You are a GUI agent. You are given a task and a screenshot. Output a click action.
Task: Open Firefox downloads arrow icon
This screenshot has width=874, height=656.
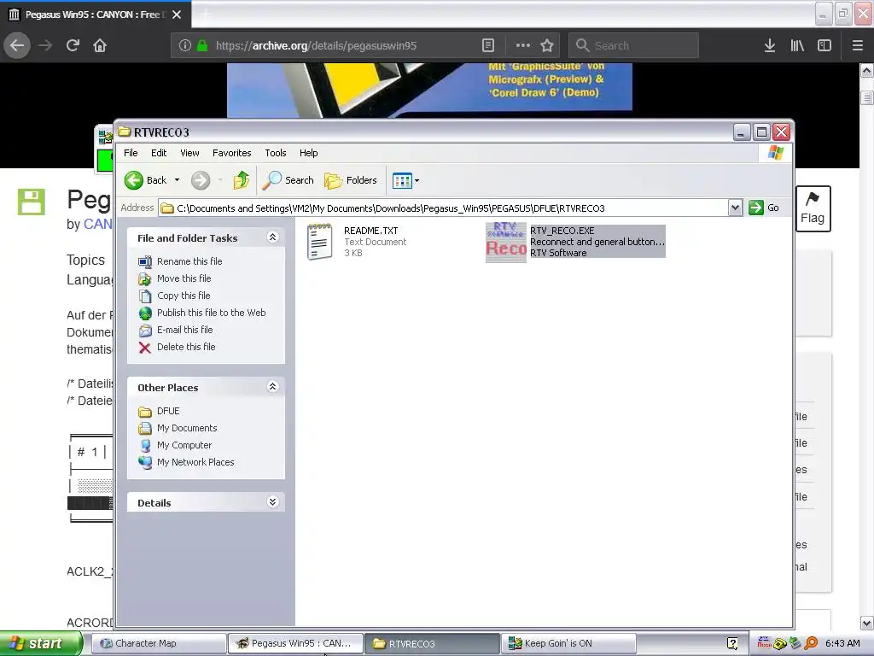tap(770, 45)
